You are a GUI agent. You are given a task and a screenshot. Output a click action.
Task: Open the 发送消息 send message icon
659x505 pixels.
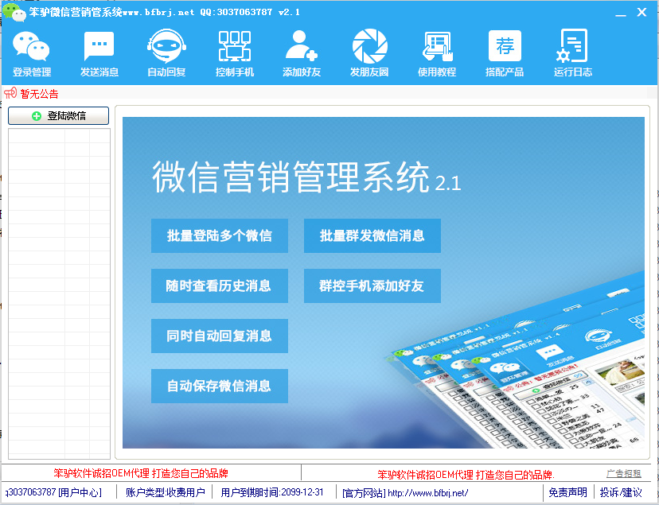tap(99, 53)
